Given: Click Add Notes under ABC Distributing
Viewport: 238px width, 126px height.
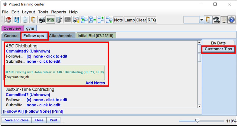Looking at the screenshot, I should 95,83.
